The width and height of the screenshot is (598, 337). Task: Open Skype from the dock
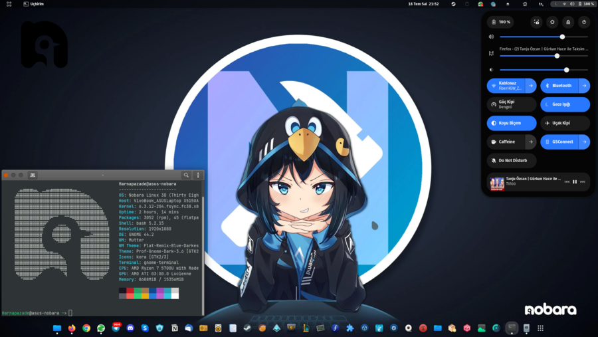pos(145,328)
